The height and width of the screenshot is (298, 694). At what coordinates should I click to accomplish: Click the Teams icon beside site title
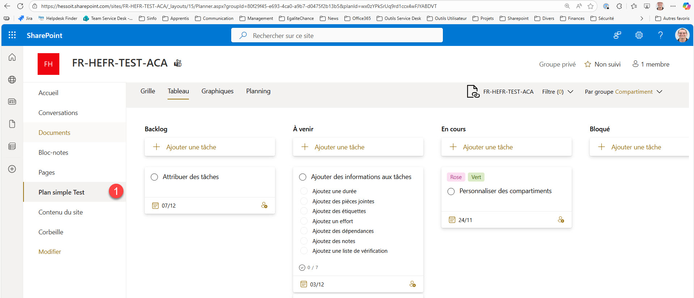(x=178, y=63)
